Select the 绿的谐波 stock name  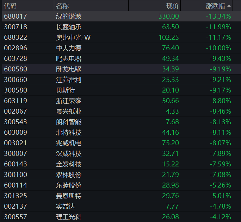pos(69,16)
